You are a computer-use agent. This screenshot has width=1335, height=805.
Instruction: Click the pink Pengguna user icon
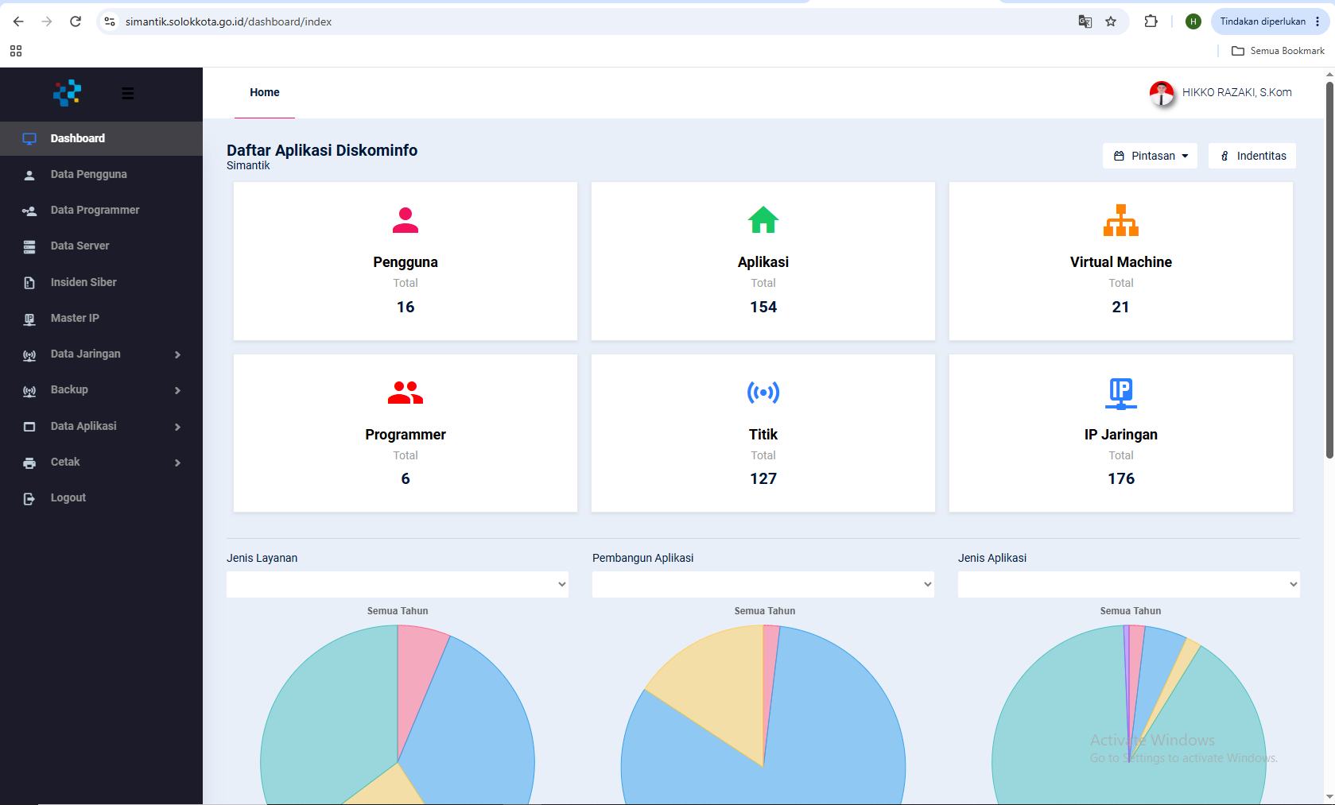click(406, 220)
